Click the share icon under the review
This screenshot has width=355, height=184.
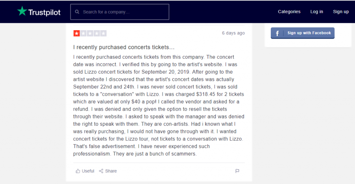point(101,171)
